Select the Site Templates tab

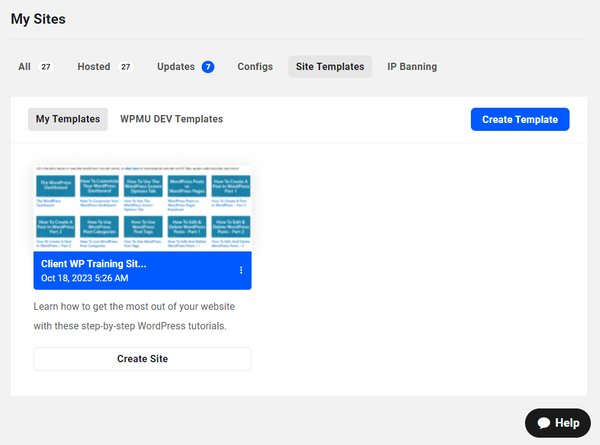pos(330,67)
